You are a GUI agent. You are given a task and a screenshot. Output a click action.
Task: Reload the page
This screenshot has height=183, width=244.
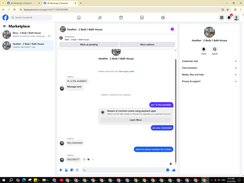coord(14,10)
